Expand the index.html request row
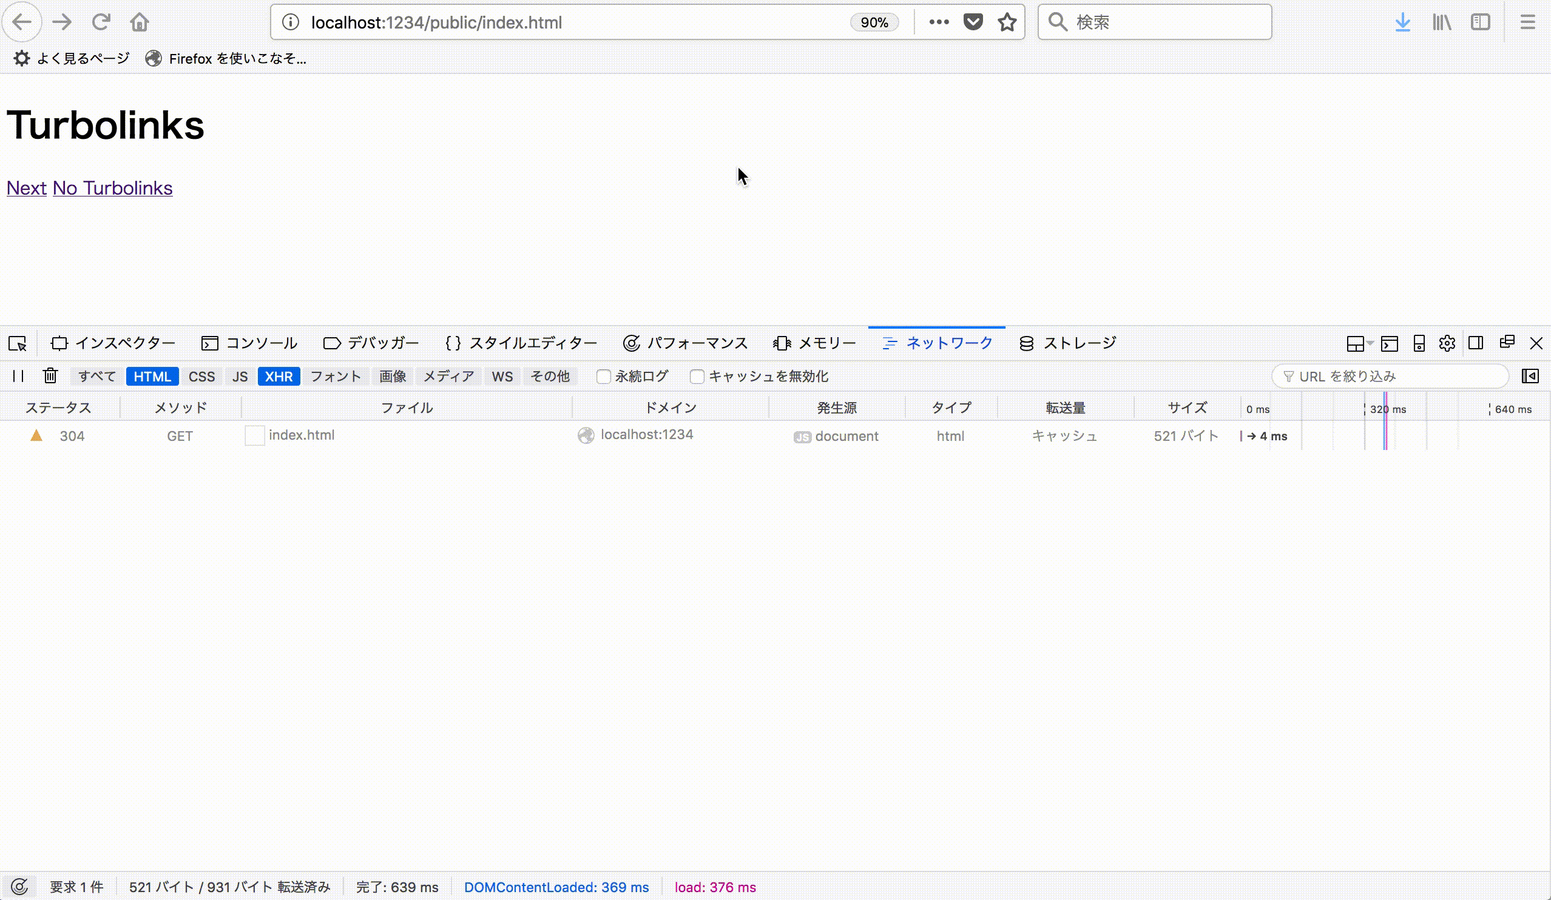 click(x=301, y=435)
